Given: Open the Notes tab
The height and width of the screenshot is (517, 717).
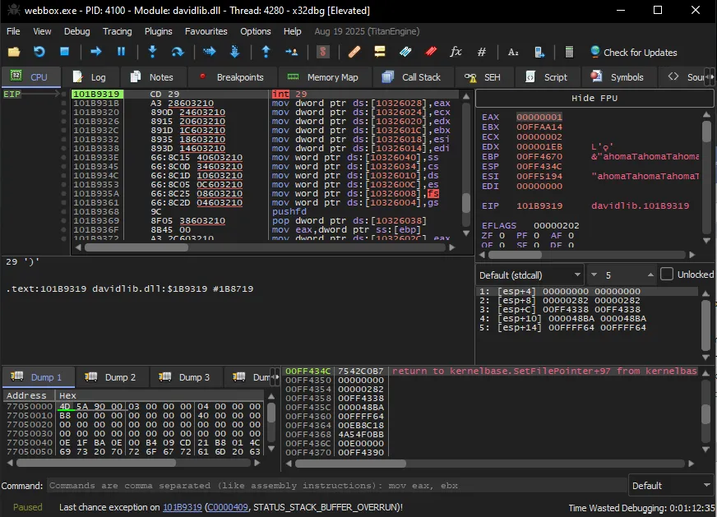Looking at the screenshot, I should [153, 77].
